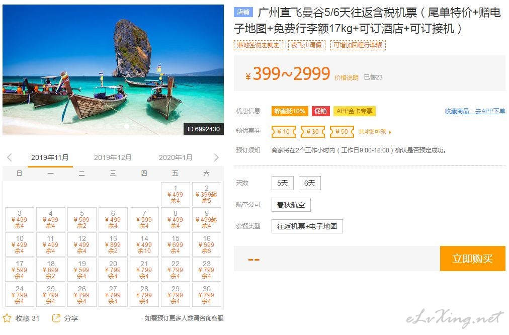Select 春秋航空 airline option

click(x=291, y=205)
